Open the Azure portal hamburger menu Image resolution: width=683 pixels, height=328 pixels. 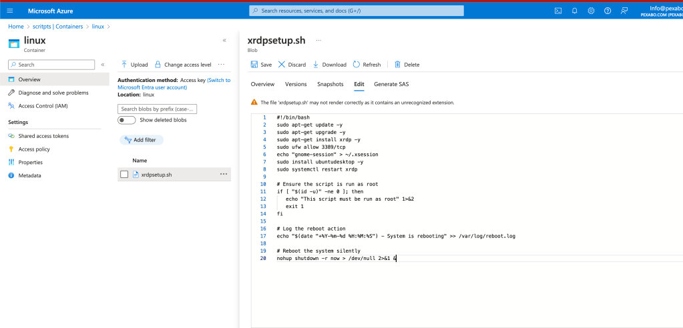tap(10, 11)
